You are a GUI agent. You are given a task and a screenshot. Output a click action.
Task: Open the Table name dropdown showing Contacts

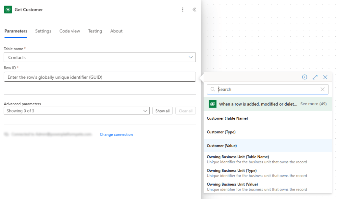100,57
